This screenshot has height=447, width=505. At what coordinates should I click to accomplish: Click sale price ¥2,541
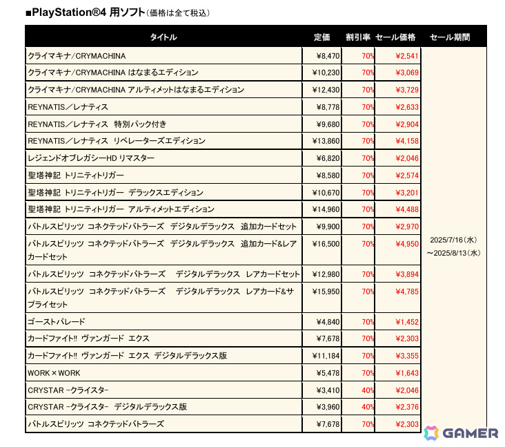[x=407, y=56]
